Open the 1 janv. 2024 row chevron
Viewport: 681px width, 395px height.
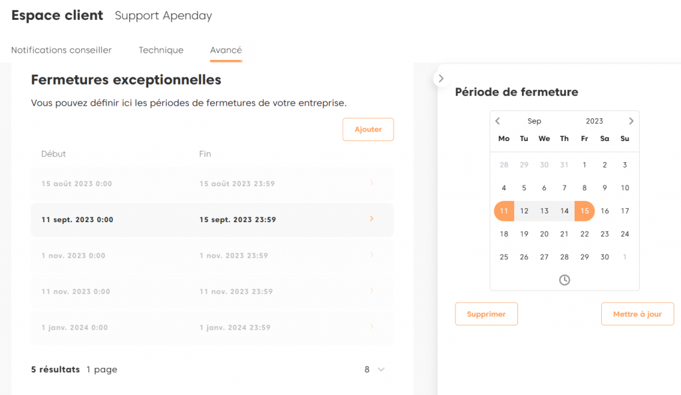[x=371, y=327]
